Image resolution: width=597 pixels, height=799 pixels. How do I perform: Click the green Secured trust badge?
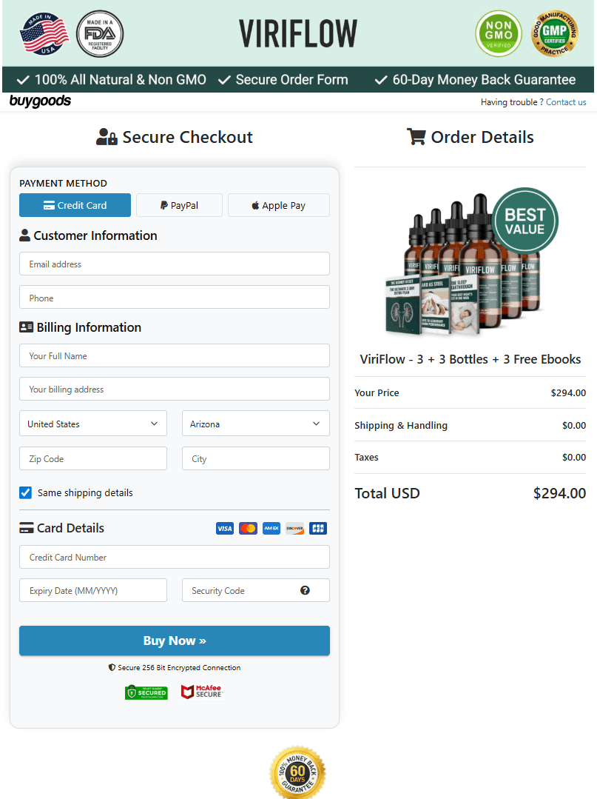[146, 692]
